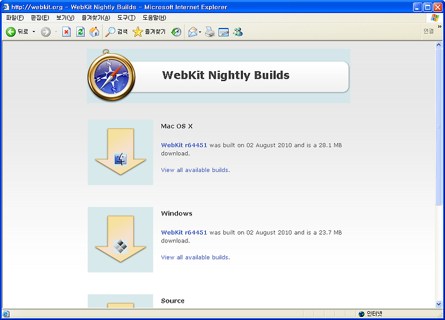This screenshot has width=445, height=320.
Task: Click the Mail envelope icon
Action: 193,32
